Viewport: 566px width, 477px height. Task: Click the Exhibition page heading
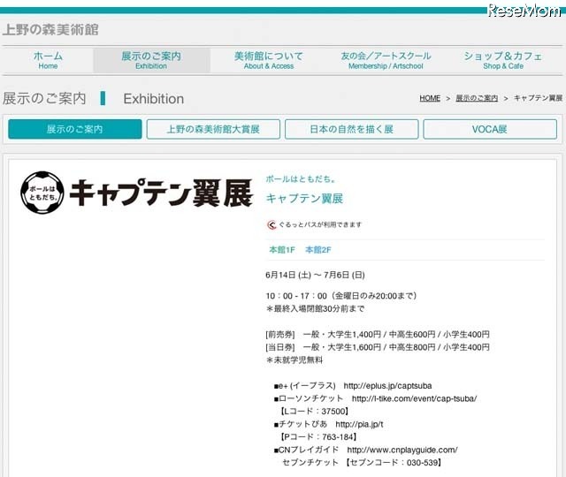154,99
